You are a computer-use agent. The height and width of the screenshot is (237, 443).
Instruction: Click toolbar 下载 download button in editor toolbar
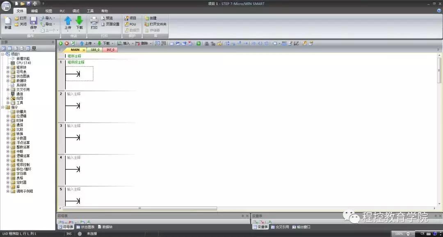104,43
